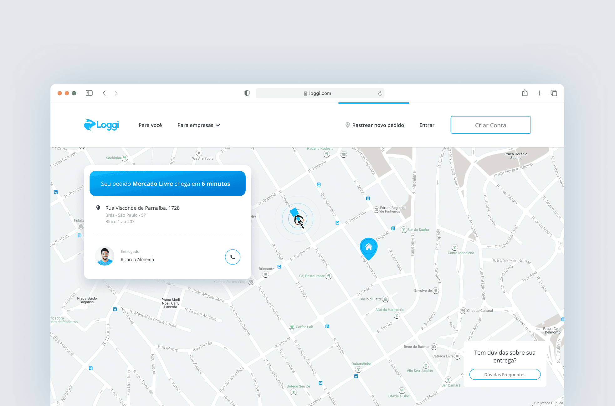This screenshot has width=615, height=406.
Task: Open the Para você menu item
Action: click(150, 125)
